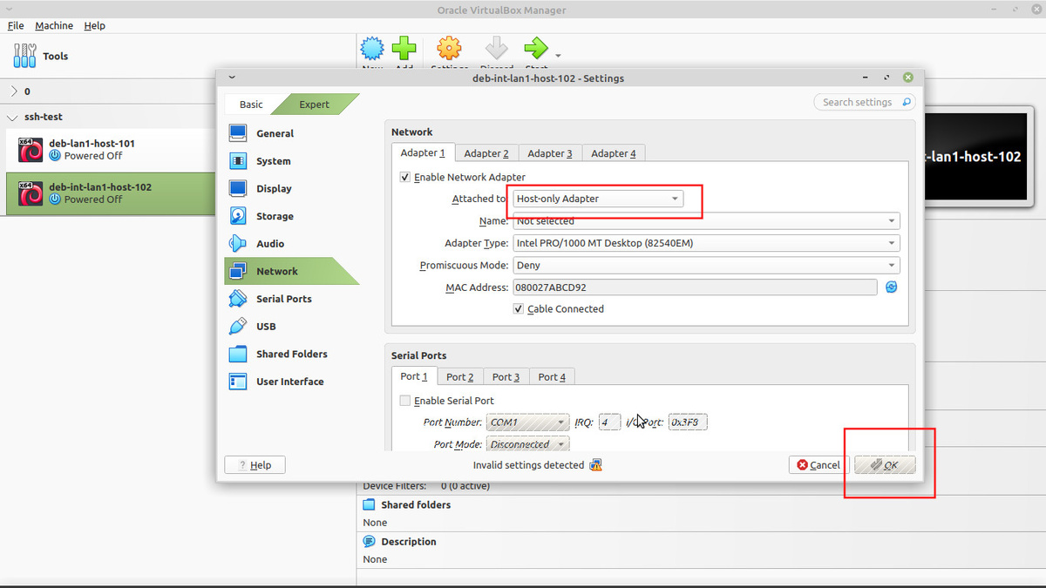This screenshot has height=588, width=1046.
Task: Switch to serial Port 2 tab
Action: click(460, 377)
